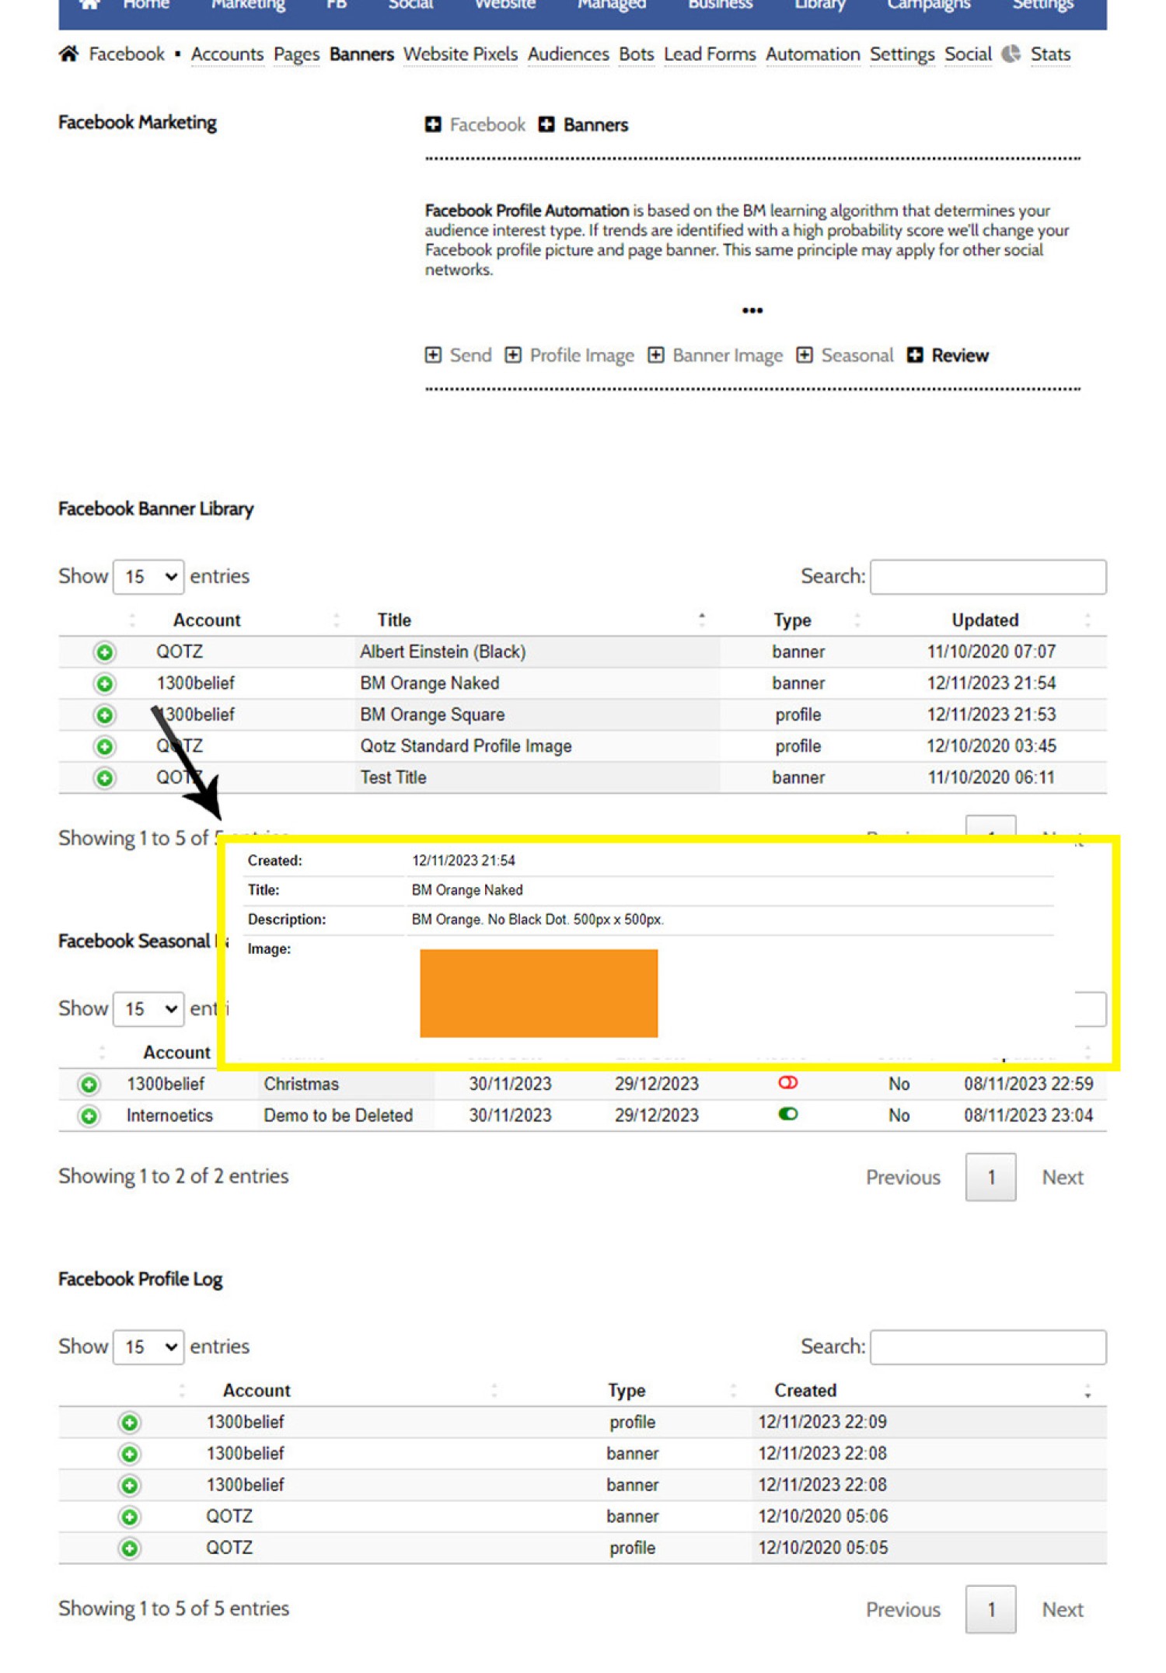Click the Banner Library search field

tap(987, 577)
